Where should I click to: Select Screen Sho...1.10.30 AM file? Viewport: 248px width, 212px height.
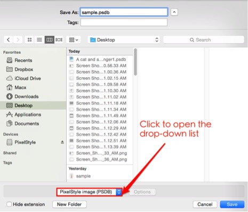[x=100, y=91]
